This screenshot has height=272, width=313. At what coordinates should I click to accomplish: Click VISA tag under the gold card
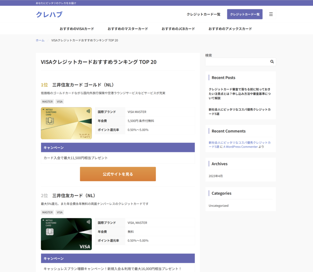60,101
